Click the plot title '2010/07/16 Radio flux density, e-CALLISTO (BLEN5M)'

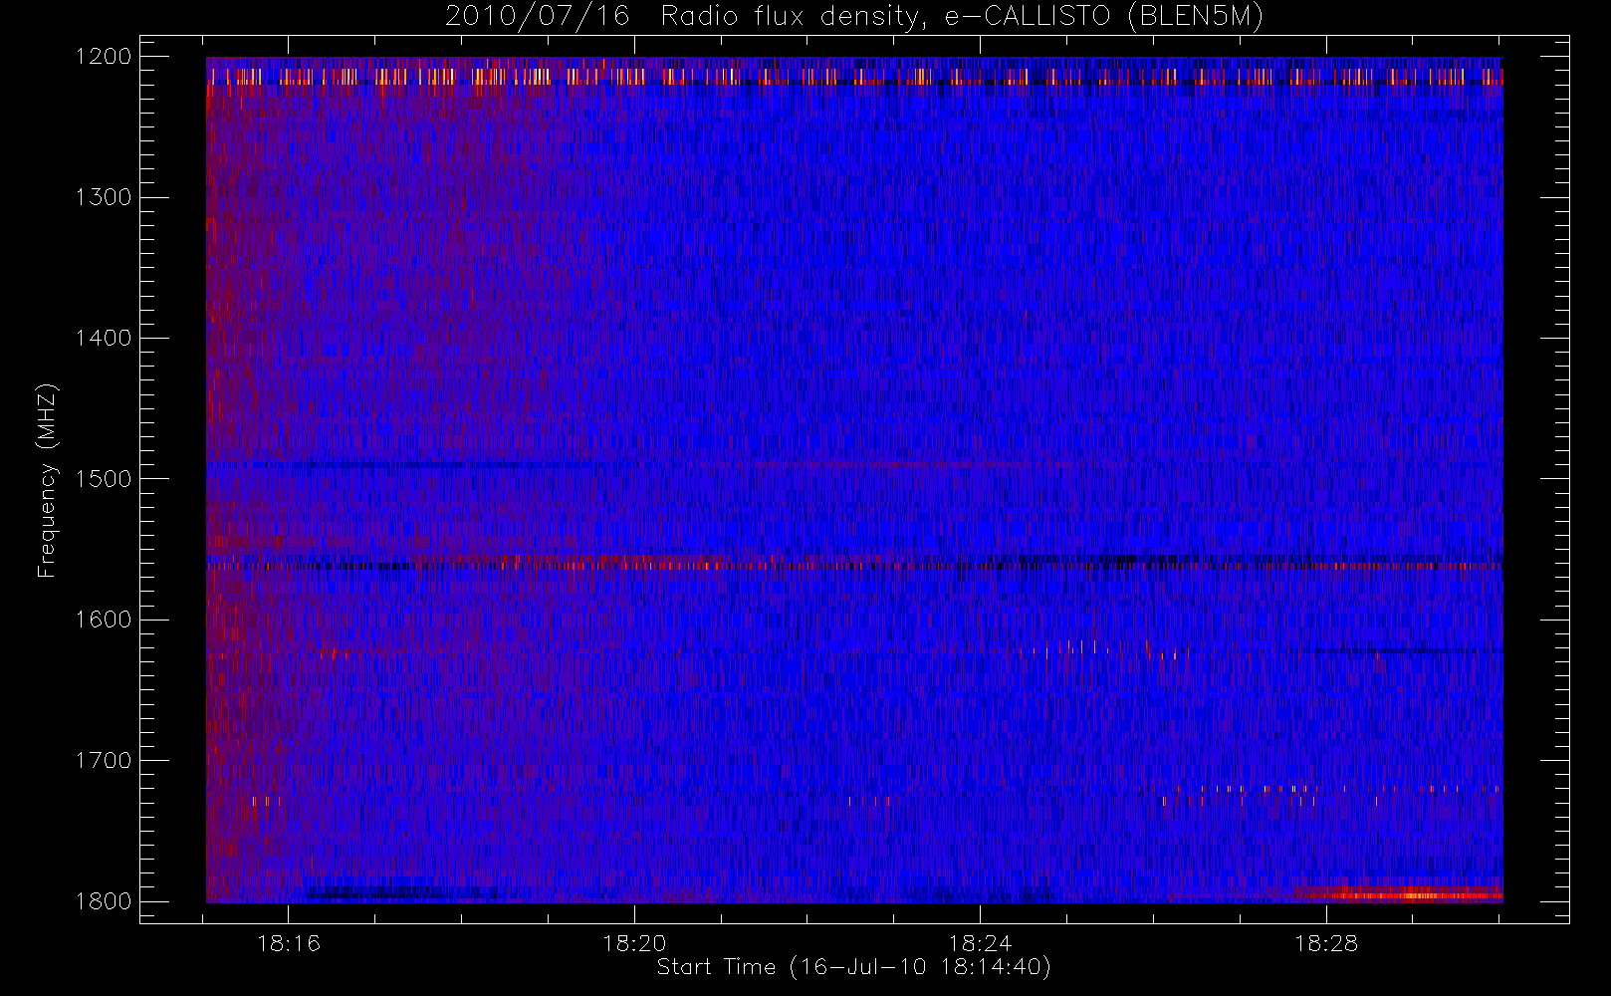(854, 17)
